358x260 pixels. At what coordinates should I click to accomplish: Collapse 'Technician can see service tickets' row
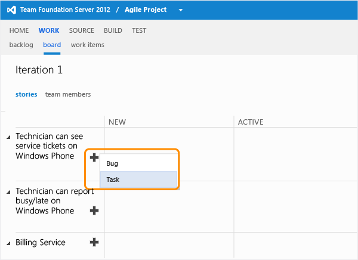8,137
